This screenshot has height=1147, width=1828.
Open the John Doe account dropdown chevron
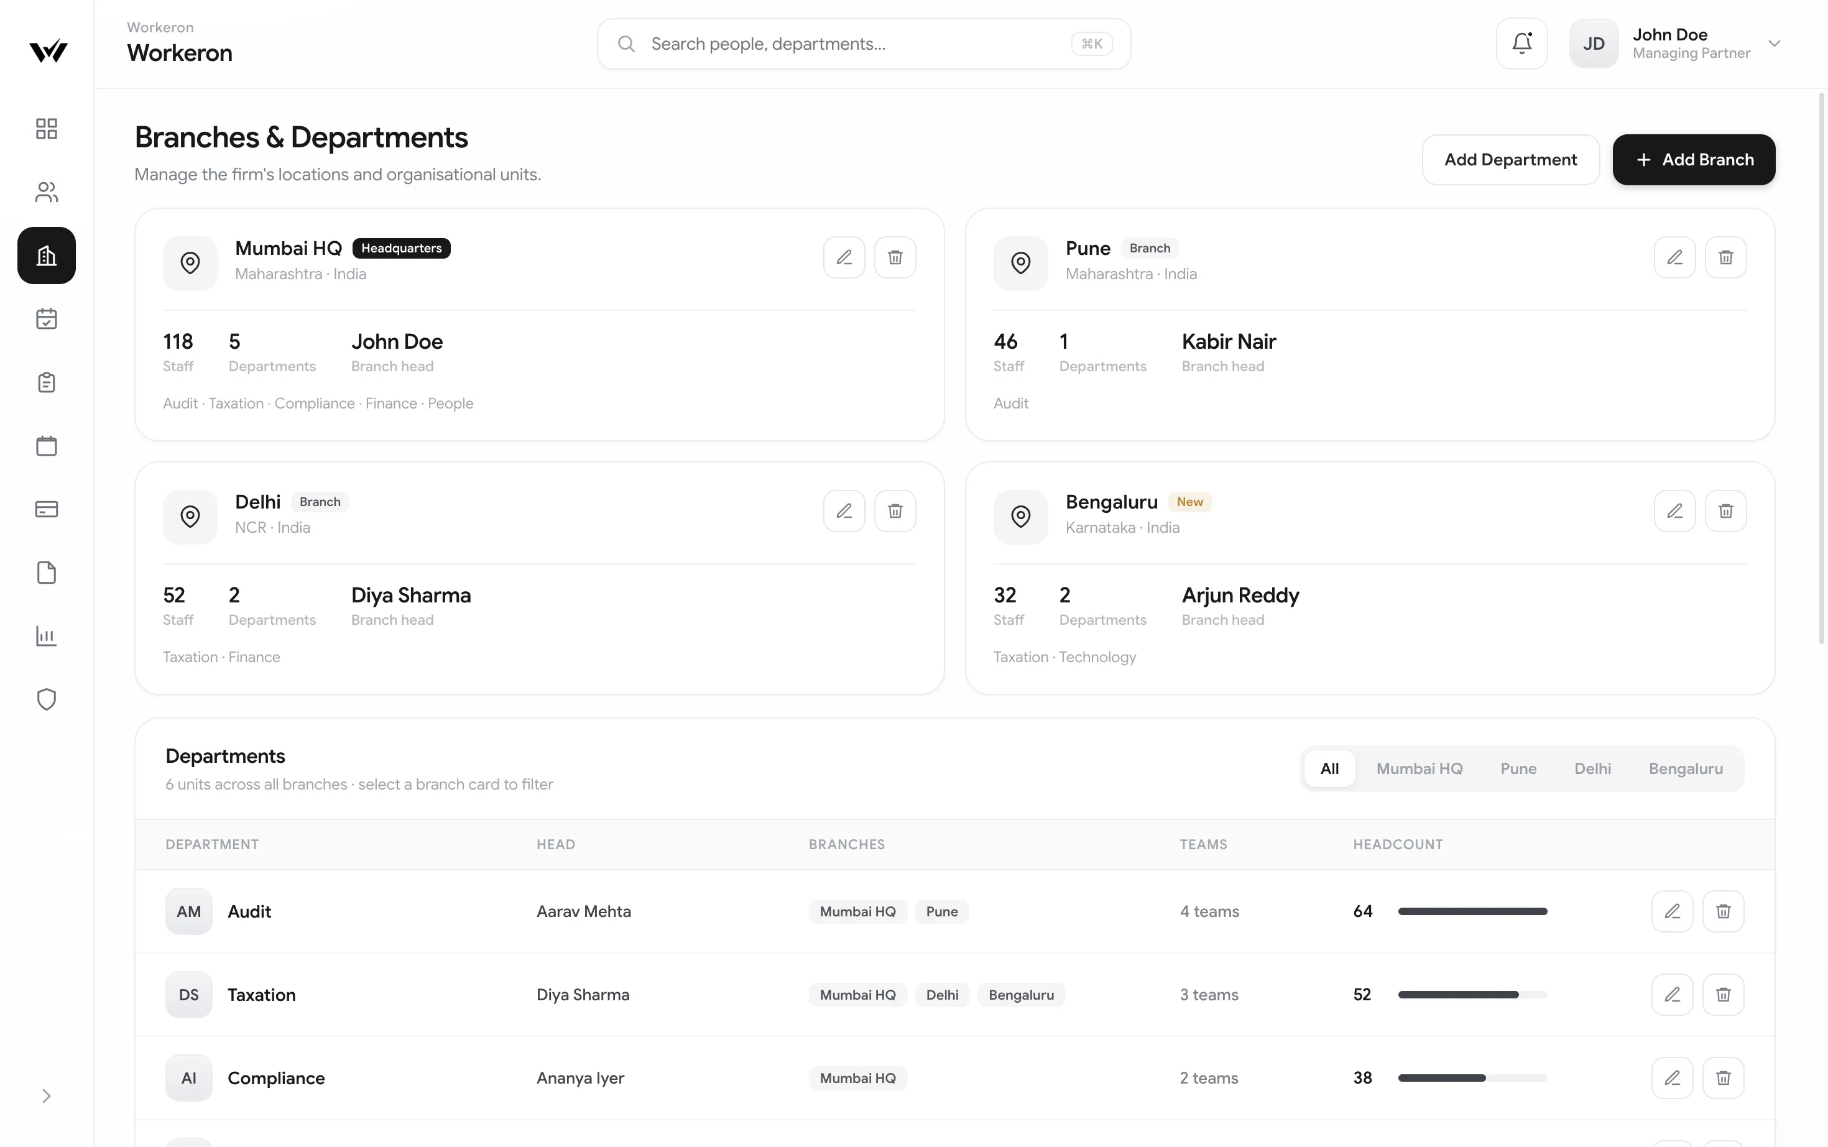pyautogui.click(x=1774, y=44)
